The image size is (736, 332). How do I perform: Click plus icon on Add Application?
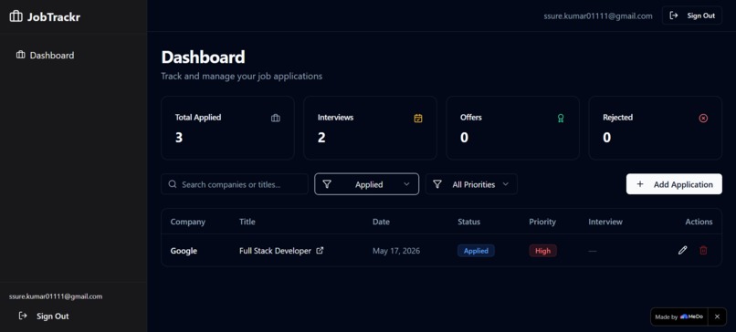[x=640, y=184]
